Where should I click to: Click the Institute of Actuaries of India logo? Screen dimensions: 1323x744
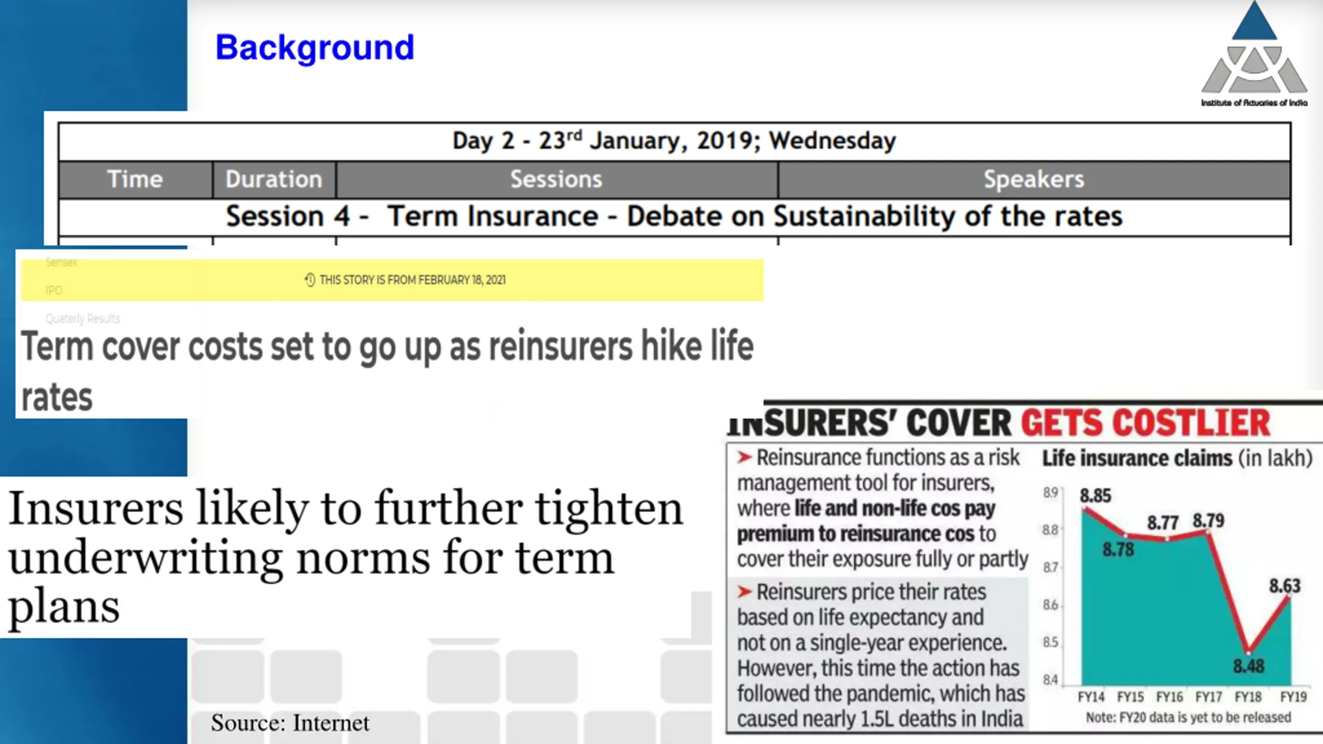[1254, 54]
